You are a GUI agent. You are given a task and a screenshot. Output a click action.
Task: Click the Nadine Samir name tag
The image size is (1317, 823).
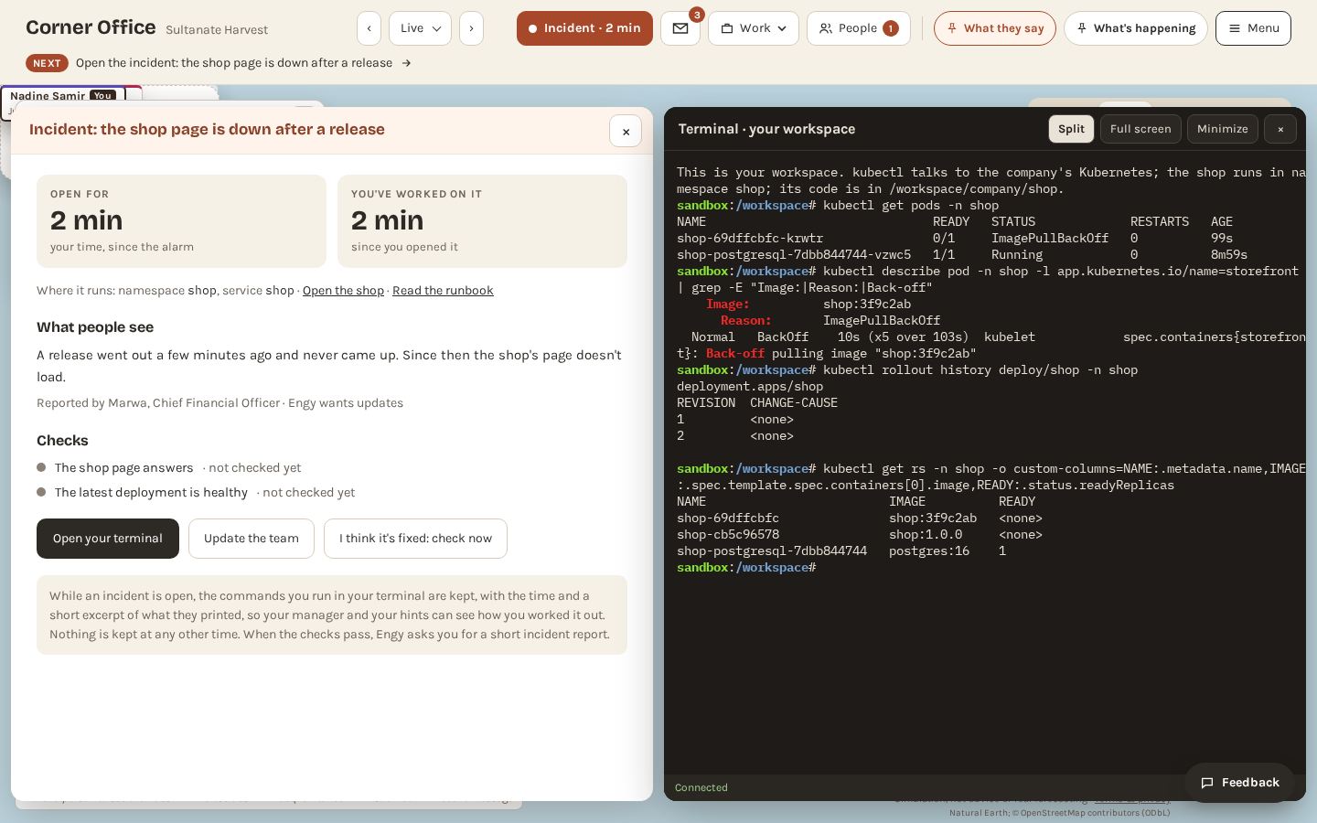coord(63,96)
